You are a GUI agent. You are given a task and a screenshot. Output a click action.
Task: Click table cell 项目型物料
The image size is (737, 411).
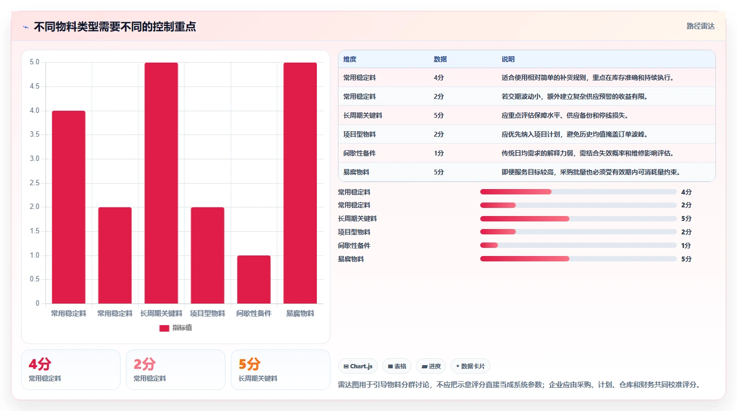360,134
